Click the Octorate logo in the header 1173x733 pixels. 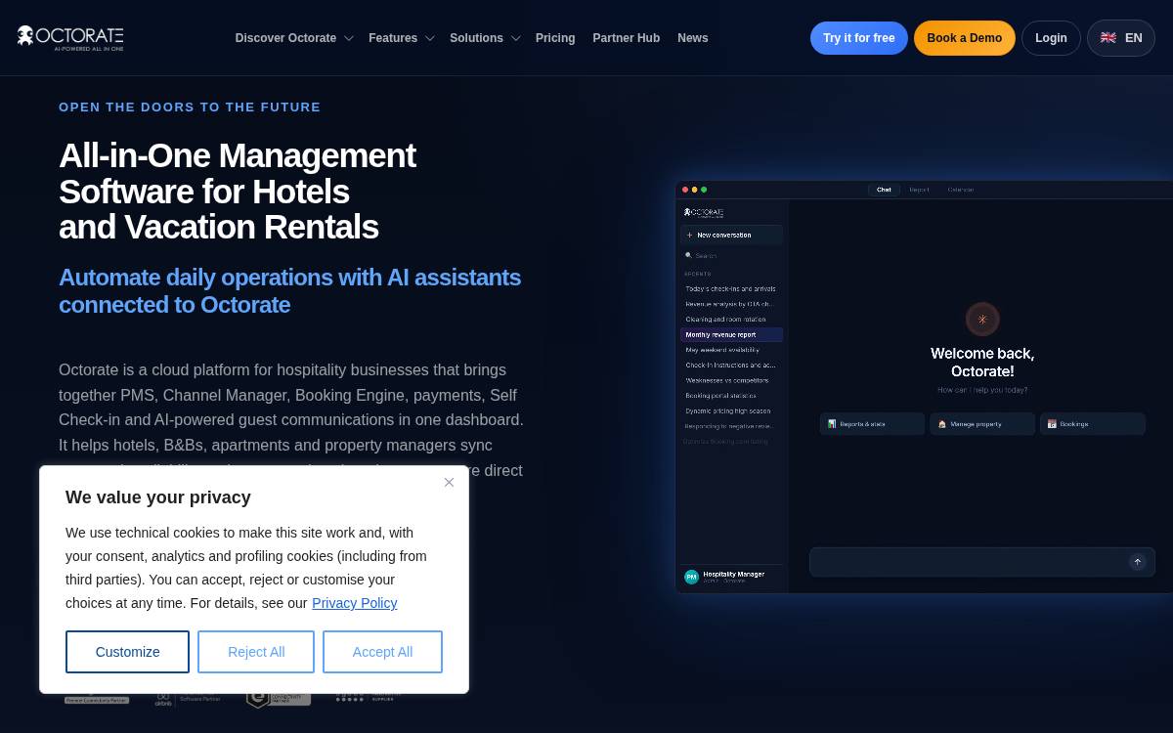coord(70,37)
